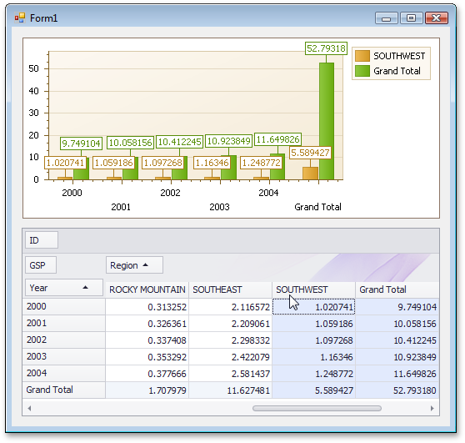Click the SOUTHWEST orange legend swatch
This screenshot has width=465, height=443.
pyautogui.click(x=362, y=56)
